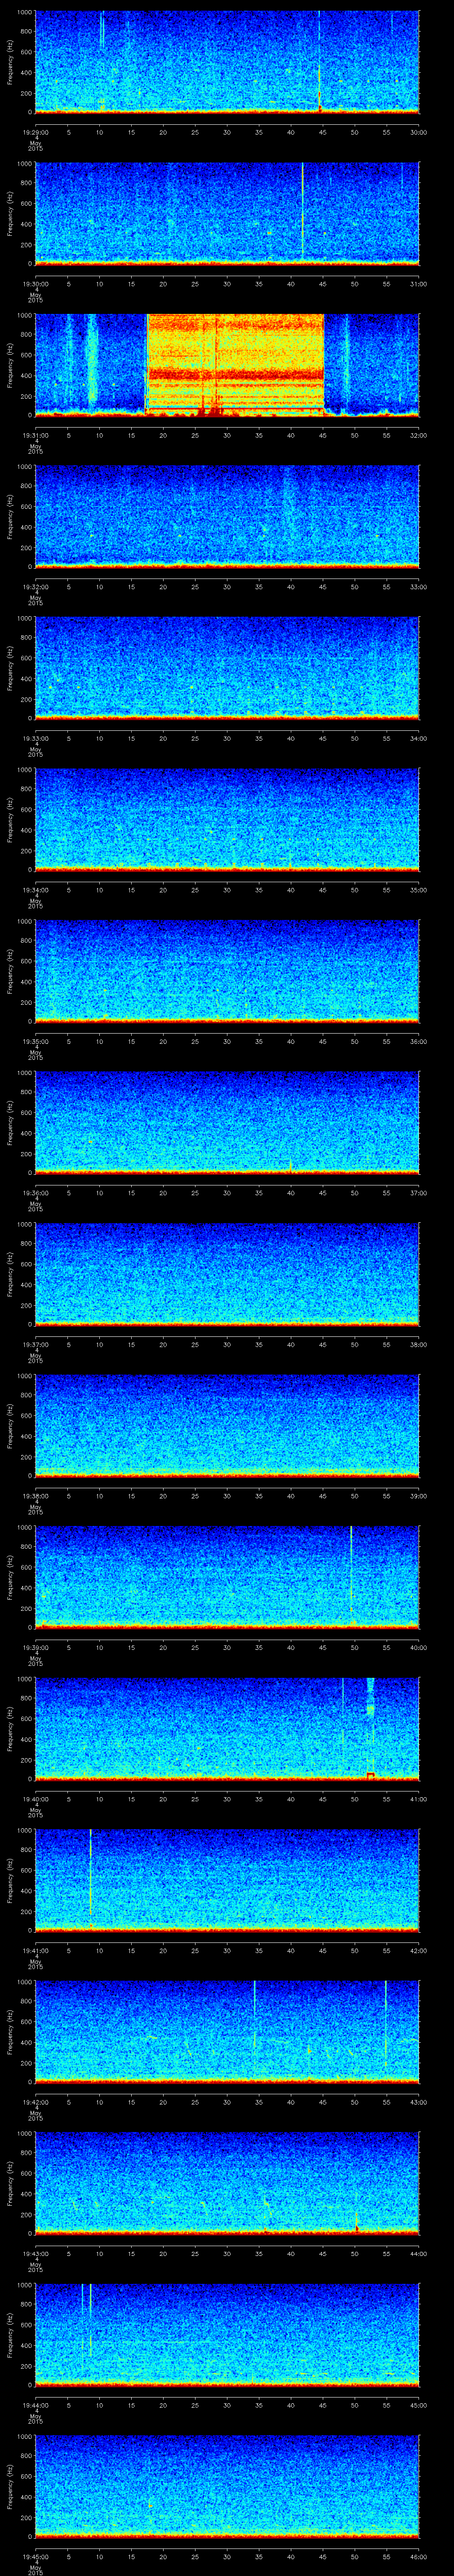The height and width of the screenshot is (2576, 454).
Task: Select the loud broadband burst in the 19:31:00 spectrogram
Action: (235, 364)
